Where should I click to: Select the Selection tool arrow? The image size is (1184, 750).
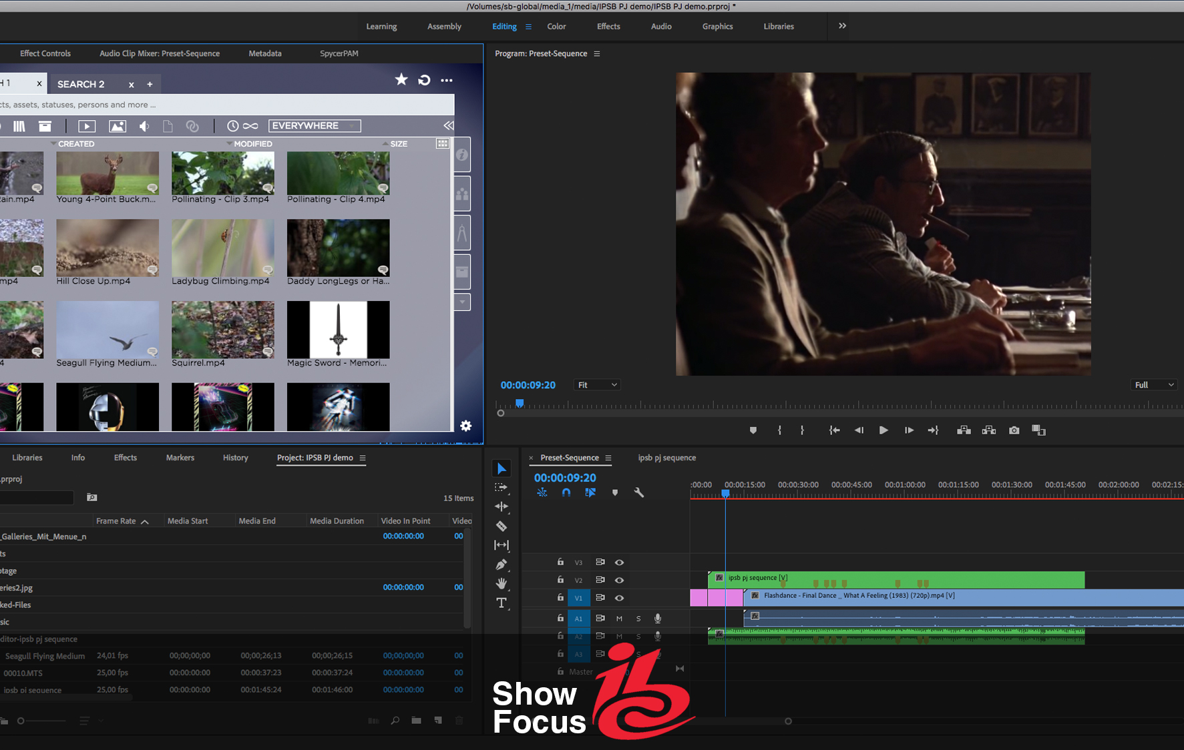click(x=502, y=468)
